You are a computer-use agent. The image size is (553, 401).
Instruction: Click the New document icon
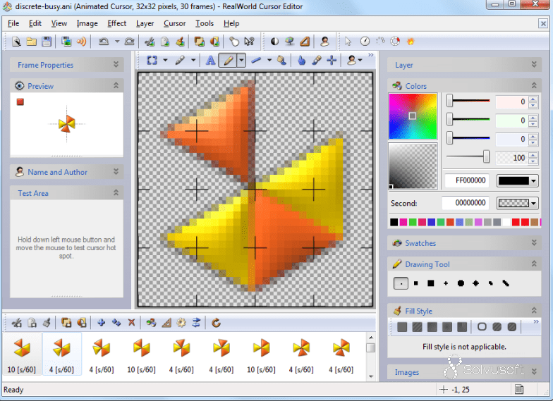click(x=16, y=42)
